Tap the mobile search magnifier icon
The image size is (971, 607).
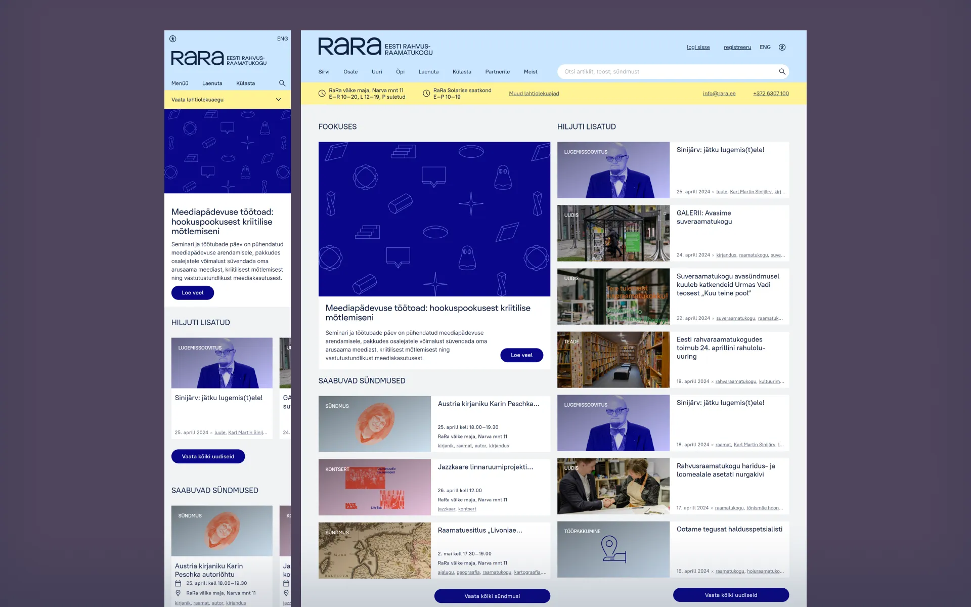(x=282, y=83)
